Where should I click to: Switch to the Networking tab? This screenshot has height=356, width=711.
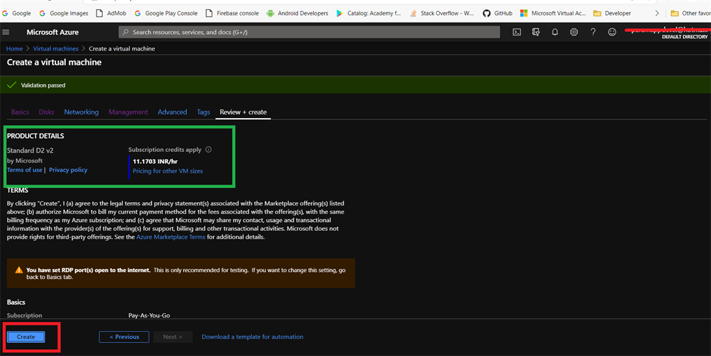coord(81,112)
